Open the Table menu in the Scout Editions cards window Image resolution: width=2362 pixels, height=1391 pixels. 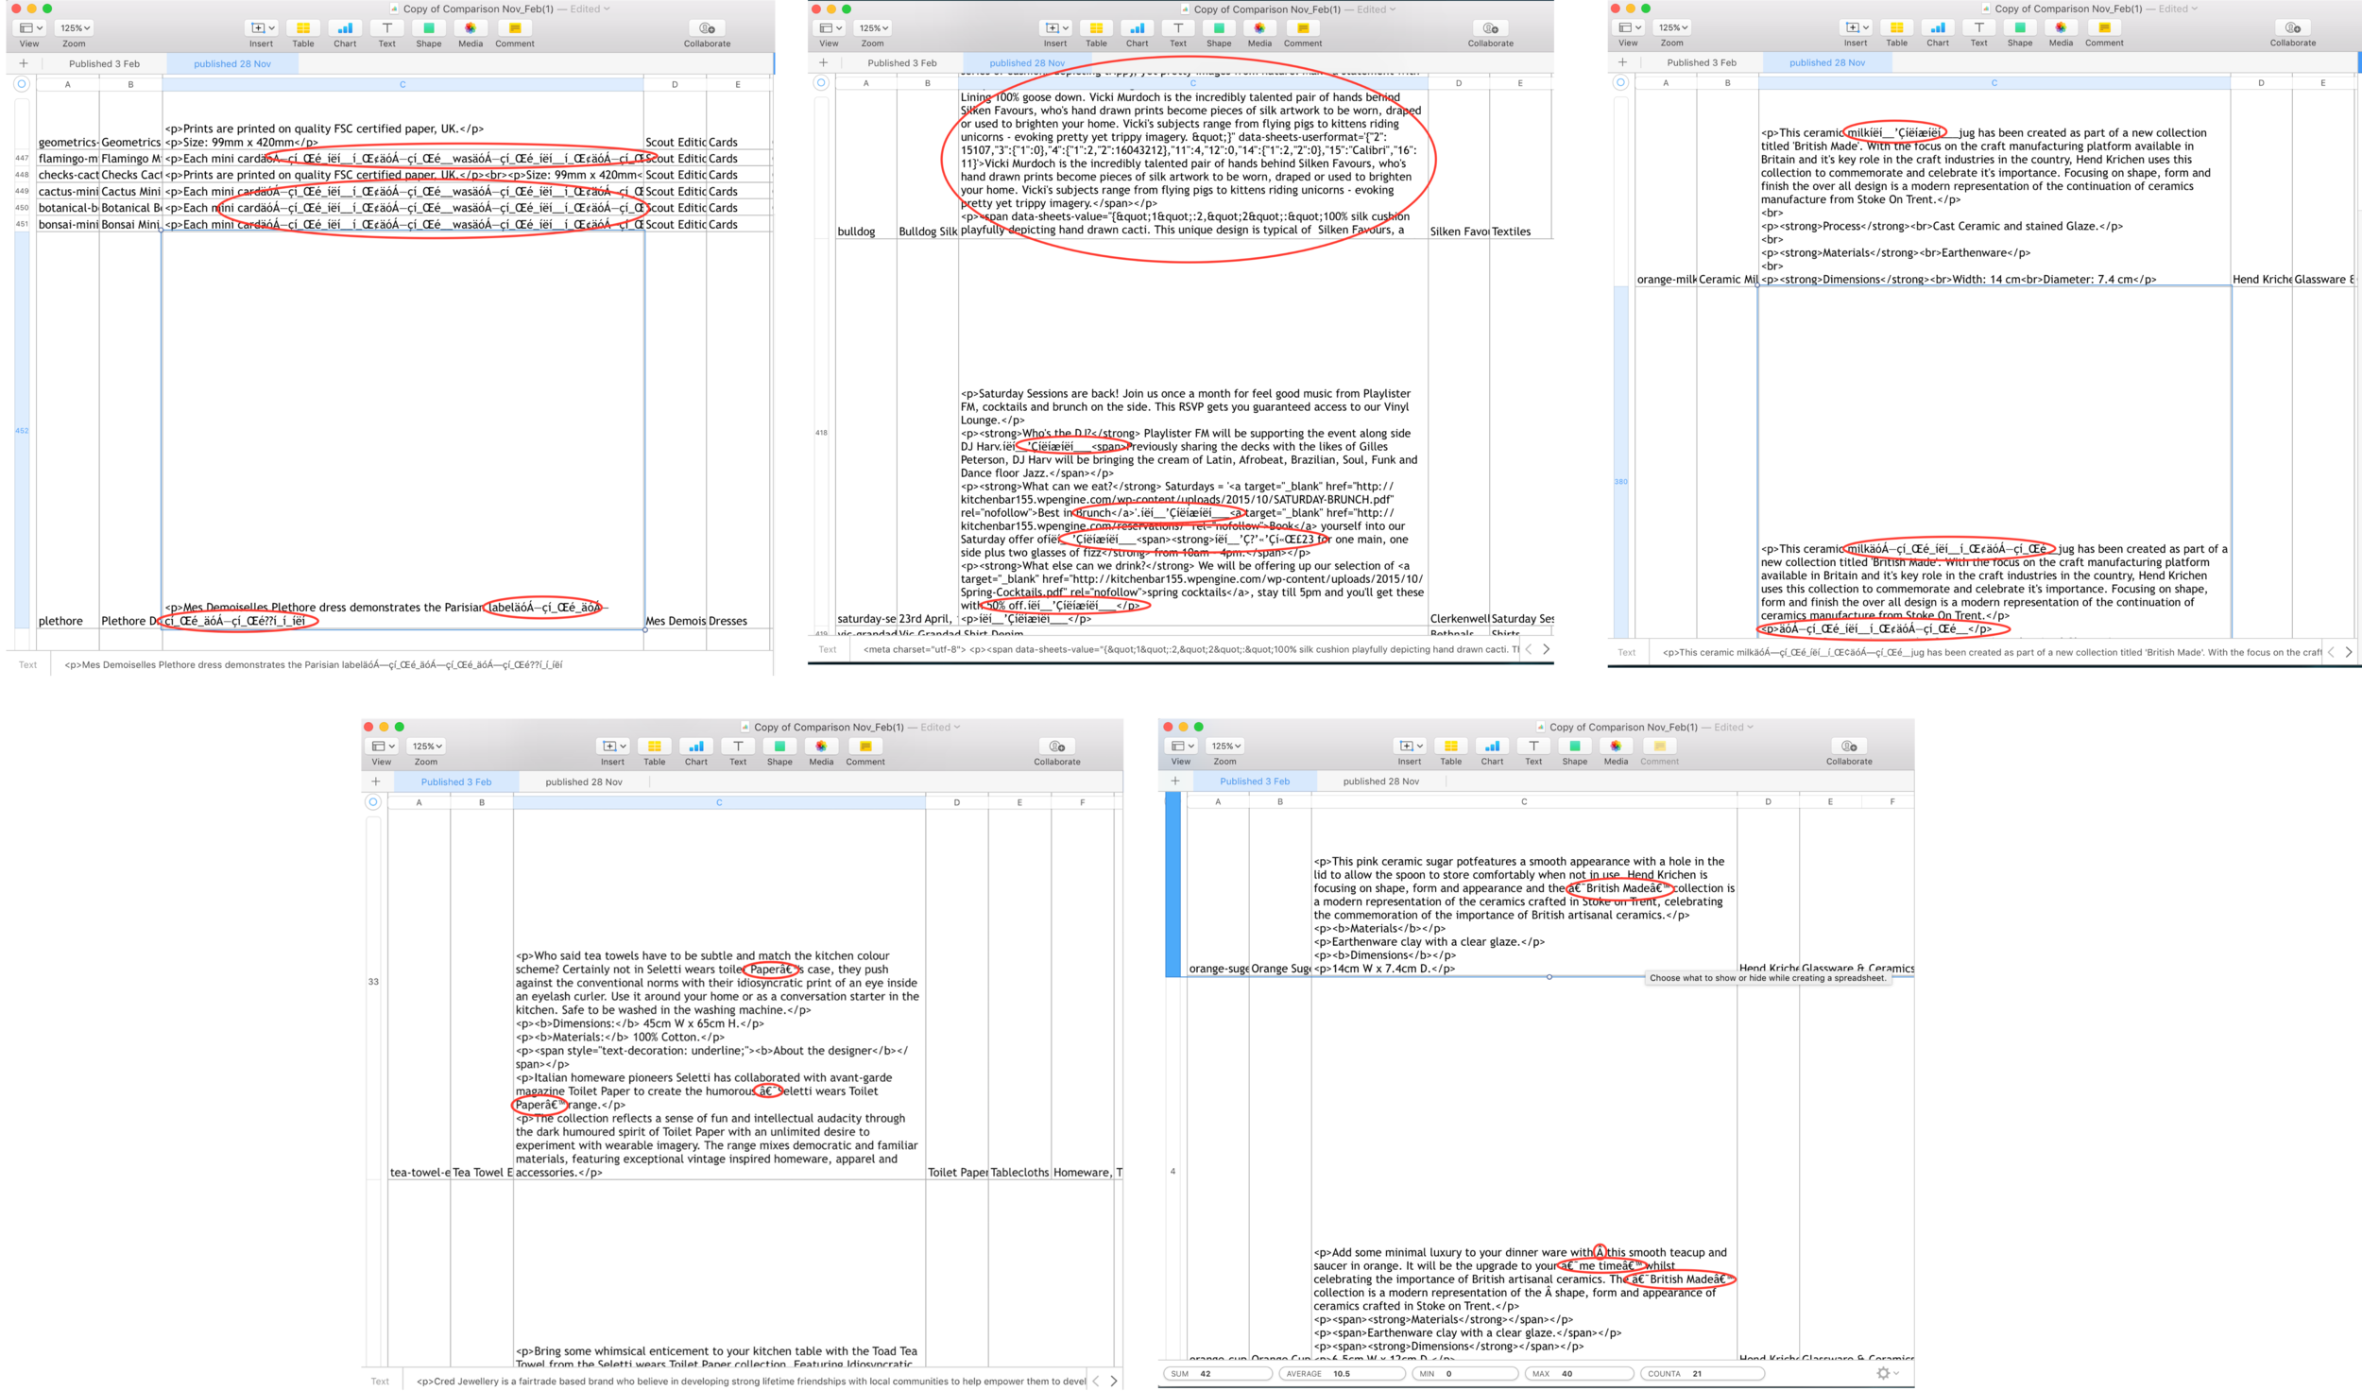click(303, 28)
